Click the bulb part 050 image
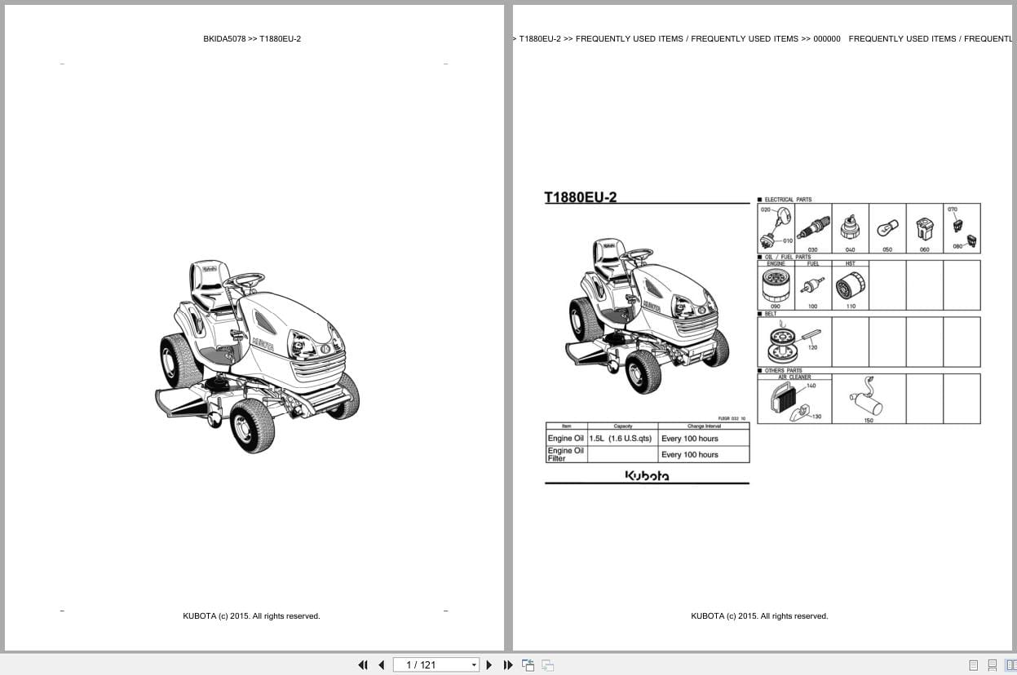The width and height of the screenshot is (1017, 675). 887,228
